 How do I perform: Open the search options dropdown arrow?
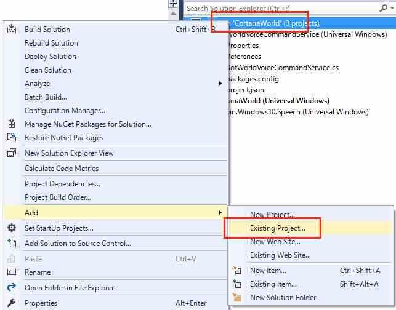pyautogui.click(x=392, y=8)
